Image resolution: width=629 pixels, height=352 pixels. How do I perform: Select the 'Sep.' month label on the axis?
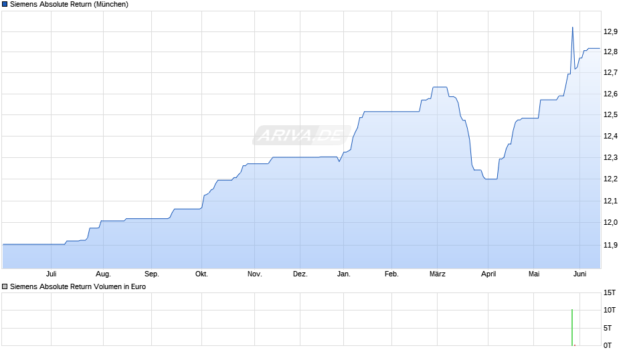pos(152,274)
